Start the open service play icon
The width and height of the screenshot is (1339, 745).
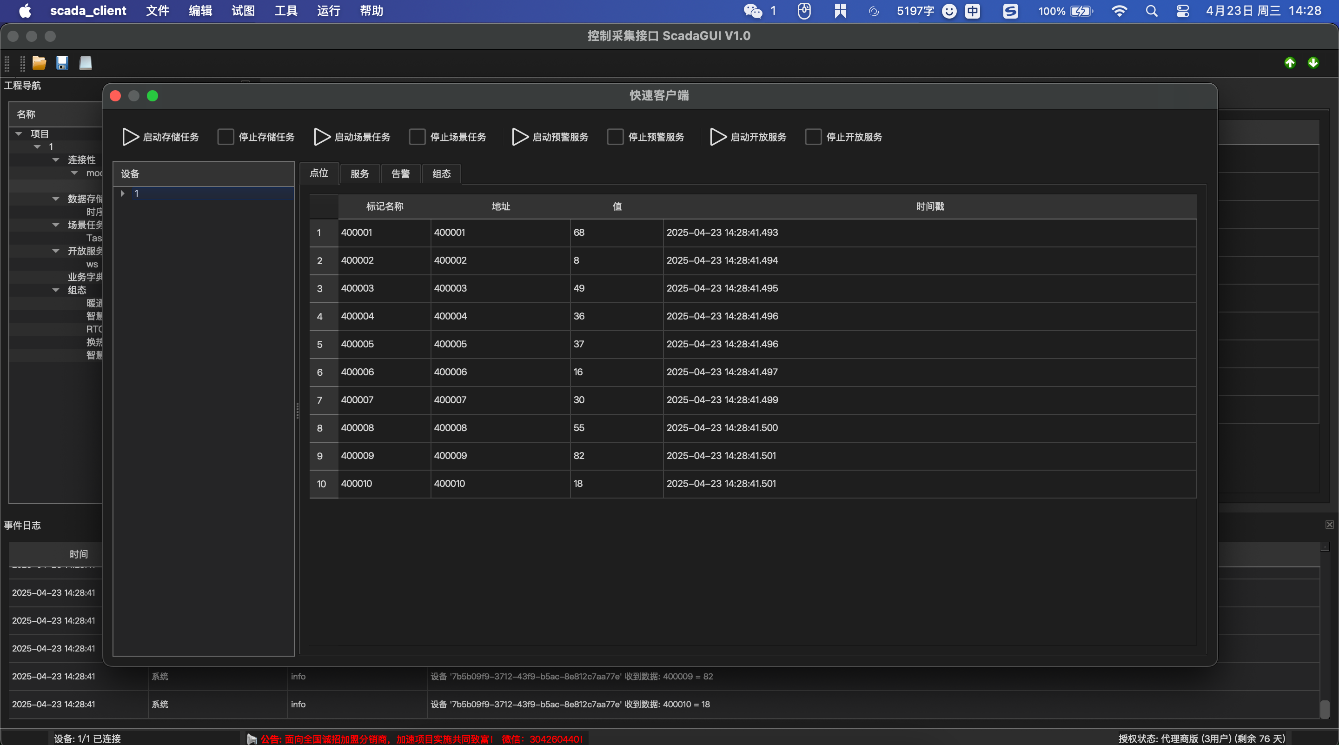pos(718,137)
